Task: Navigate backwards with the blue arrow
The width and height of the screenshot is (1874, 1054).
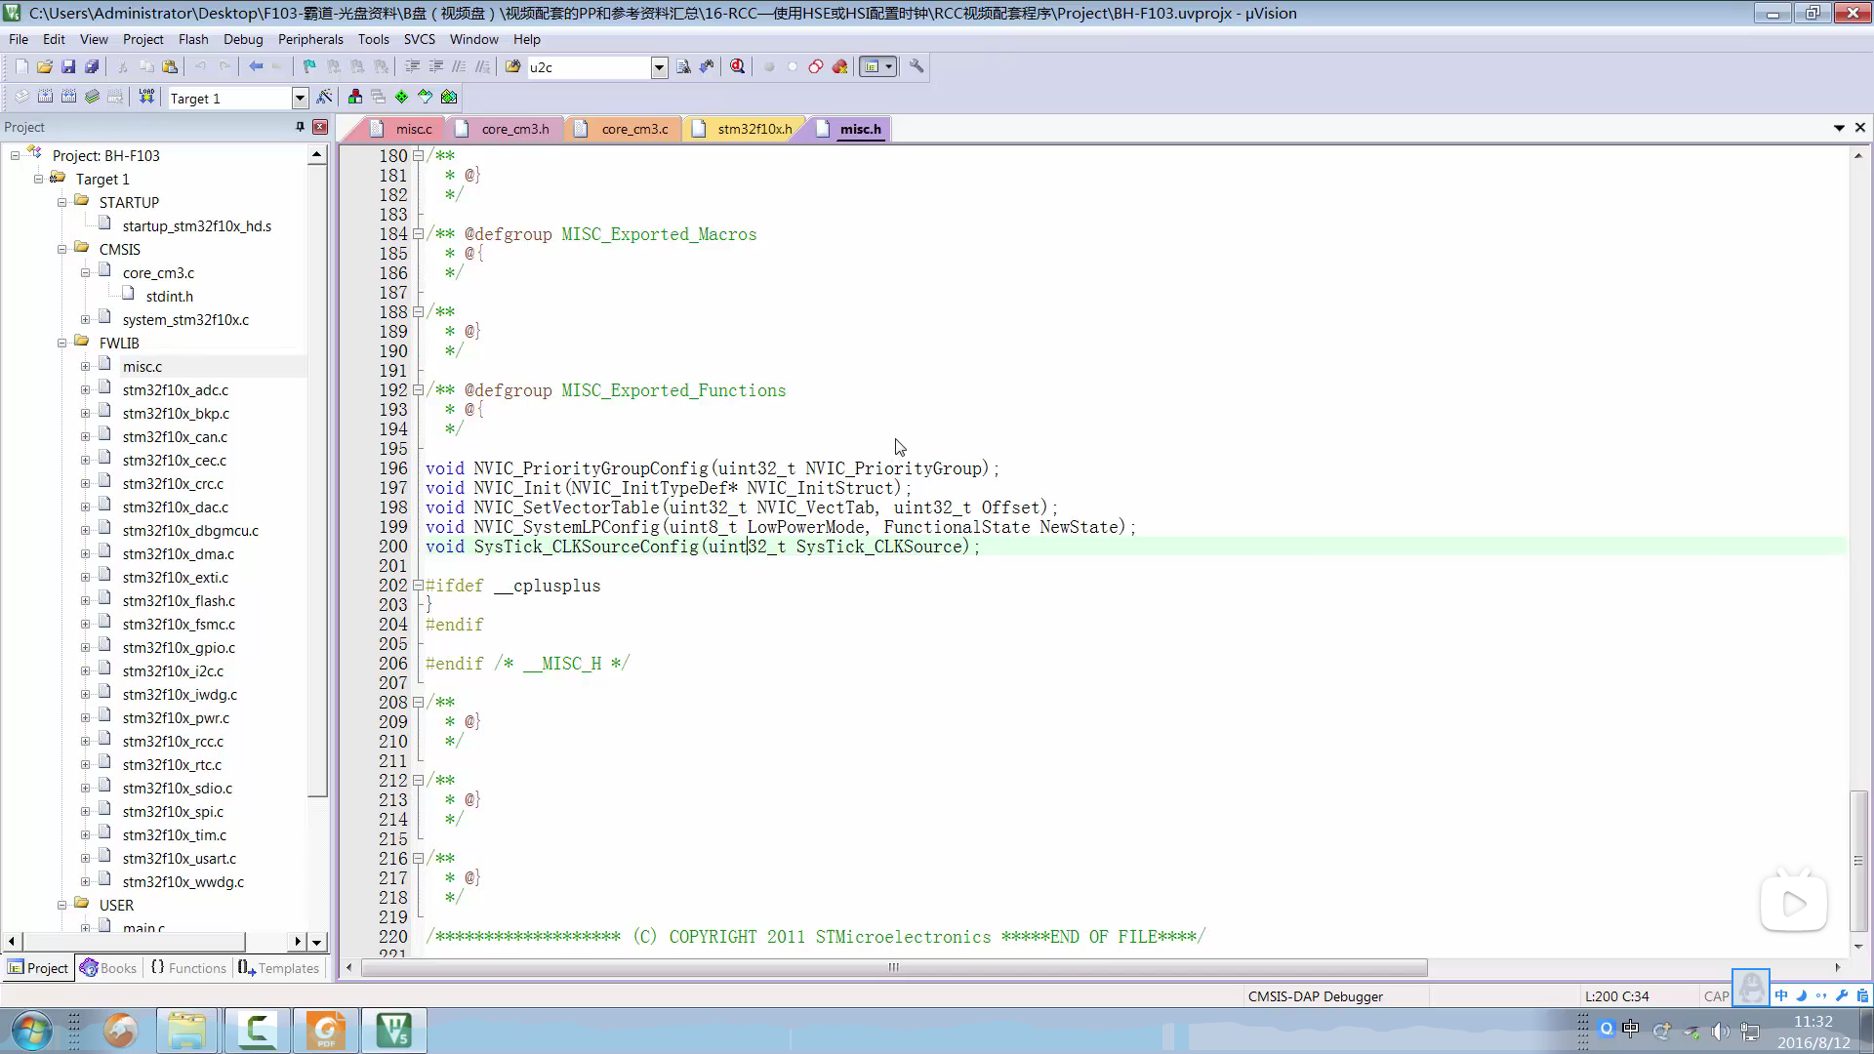Action: (256, 66)
